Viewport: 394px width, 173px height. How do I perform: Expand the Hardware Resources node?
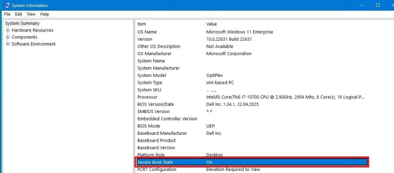[8, 30]
